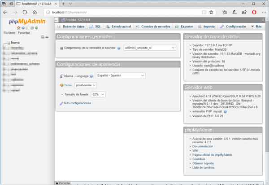Click the phpMyAdmin home icon
The width and height of the screenshot is (269, 185).
coord(19,28)
